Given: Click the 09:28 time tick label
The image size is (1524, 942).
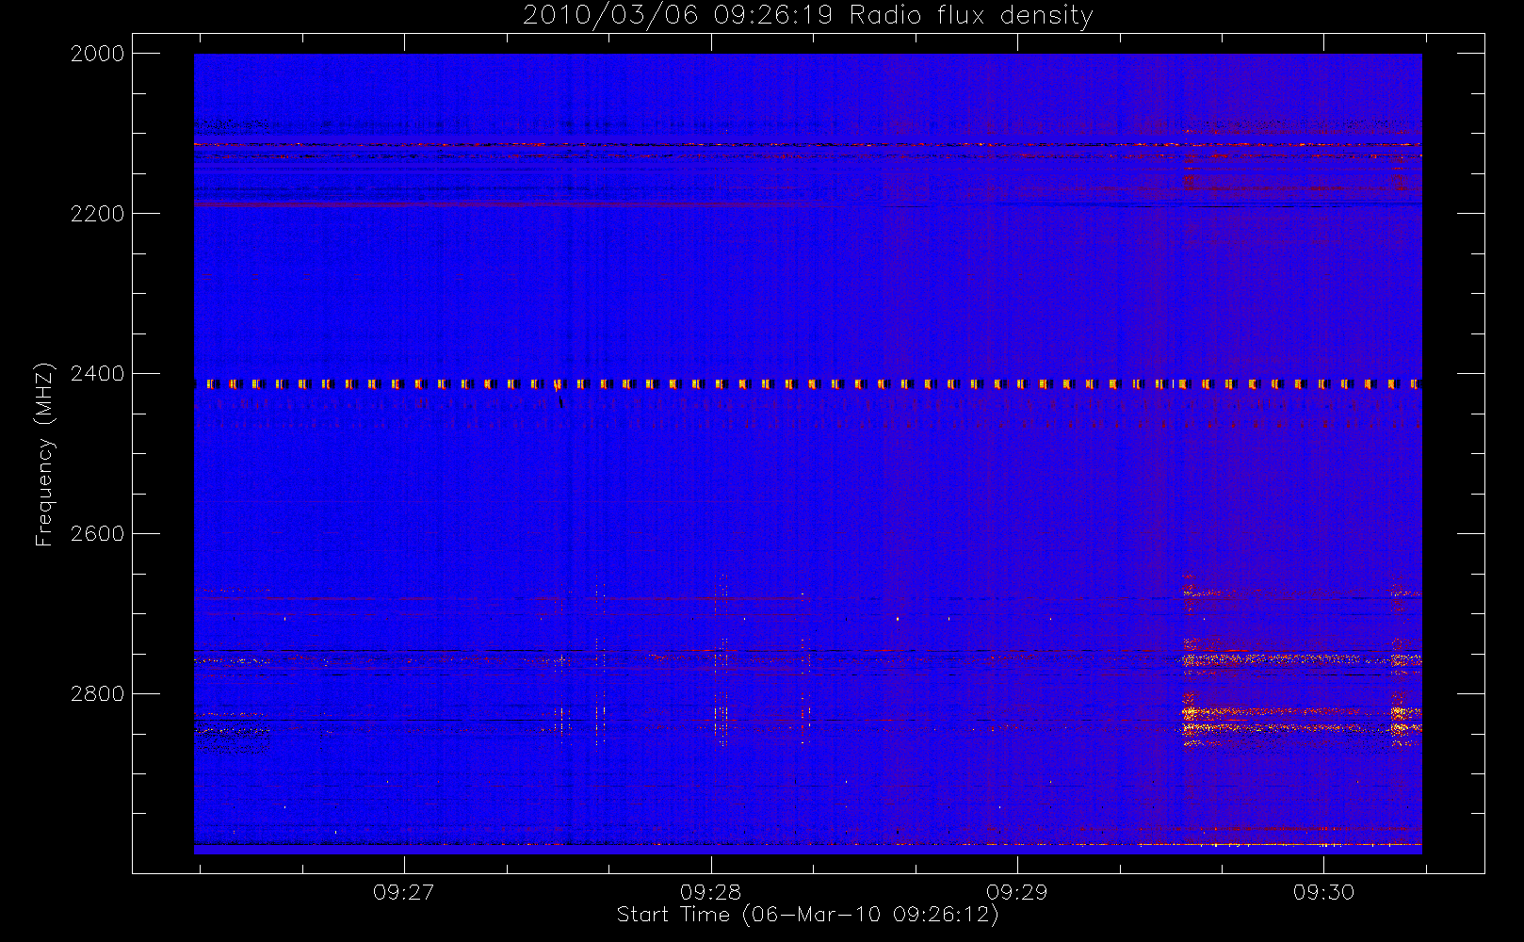Looking at the screenshot, I should 710,892.
